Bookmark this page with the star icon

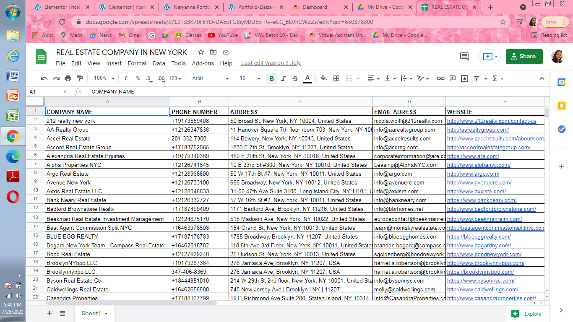[x=503, y=22]
